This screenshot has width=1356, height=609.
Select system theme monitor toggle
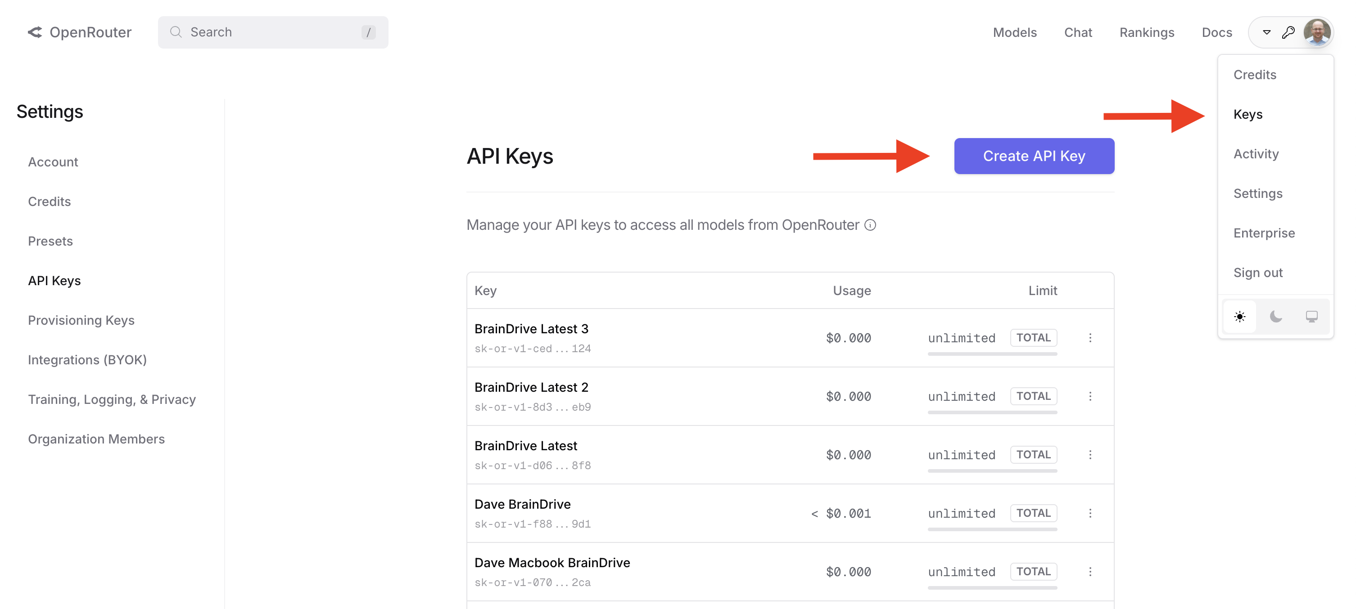[x=1311, y=317]
